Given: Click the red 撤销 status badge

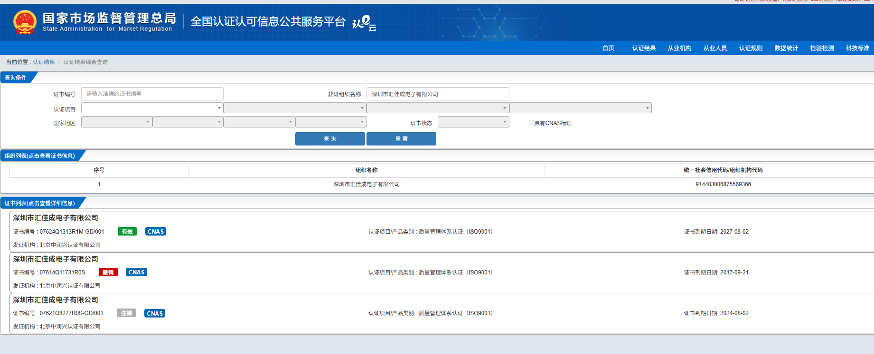Looking at the screenshot, I should [x=108, y=272].
